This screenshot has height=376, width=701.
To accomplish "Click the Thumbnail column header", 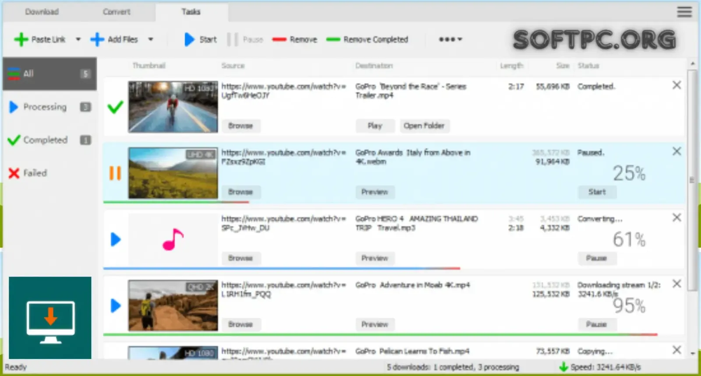I will click(149, 66).
